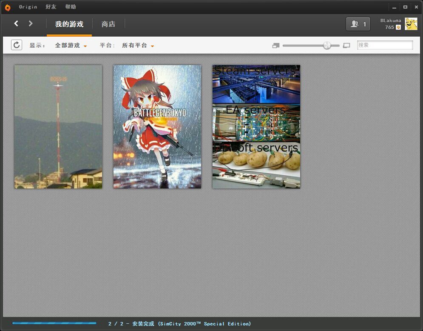Refresh the game library
Image resolution: width=423 pixels, height=331 pixels.
[x=17, y=45]
